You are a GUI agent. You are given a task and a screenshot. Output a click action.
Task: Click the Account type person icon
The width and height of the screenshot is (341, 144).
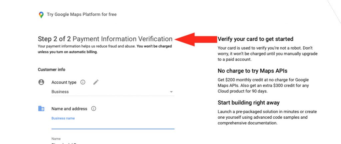(41, 82)
